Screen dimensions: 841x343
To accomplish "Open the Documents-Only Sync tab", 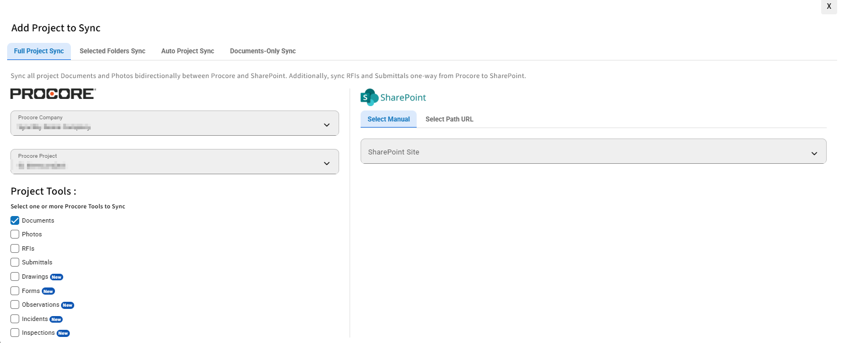I will pyautogui.click(x=263, y=51).
